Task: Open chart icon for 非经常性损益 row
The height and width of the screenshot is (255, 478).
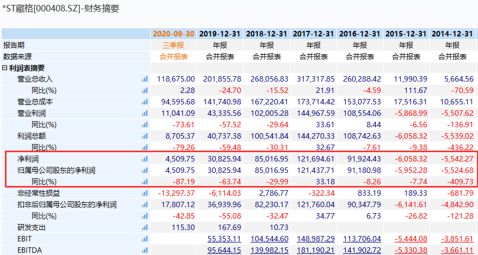Action: pos(145,193)
